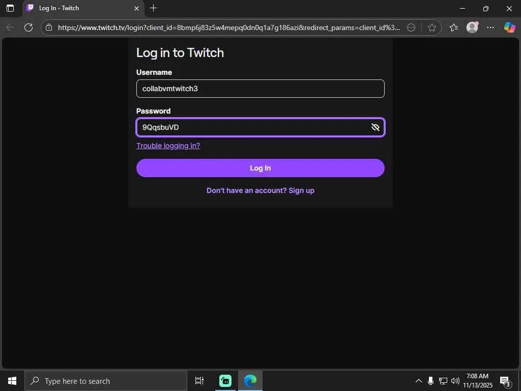Open feedback smiley icon in address bar
The height and width of the screenshot is (391, 521).
coord(411,27)
